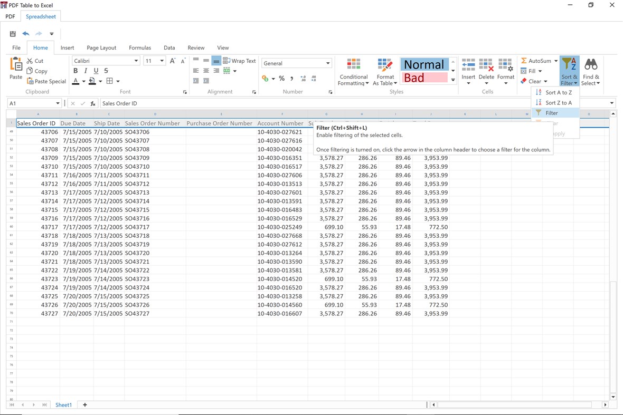623x415 pixels.
Task: Click the Paste Special button
Action: pos(46,81)
